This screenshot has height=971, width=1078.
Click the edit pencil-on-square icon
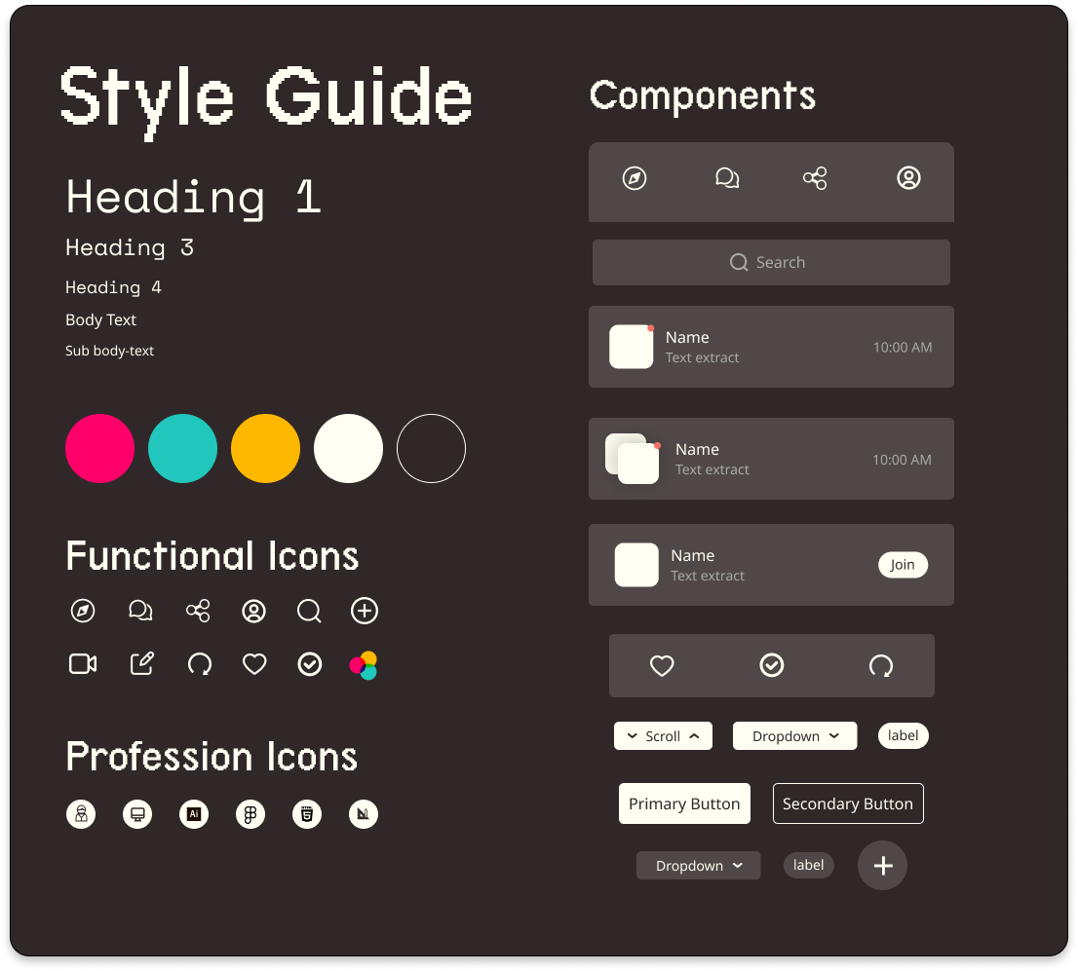point(141,664)
